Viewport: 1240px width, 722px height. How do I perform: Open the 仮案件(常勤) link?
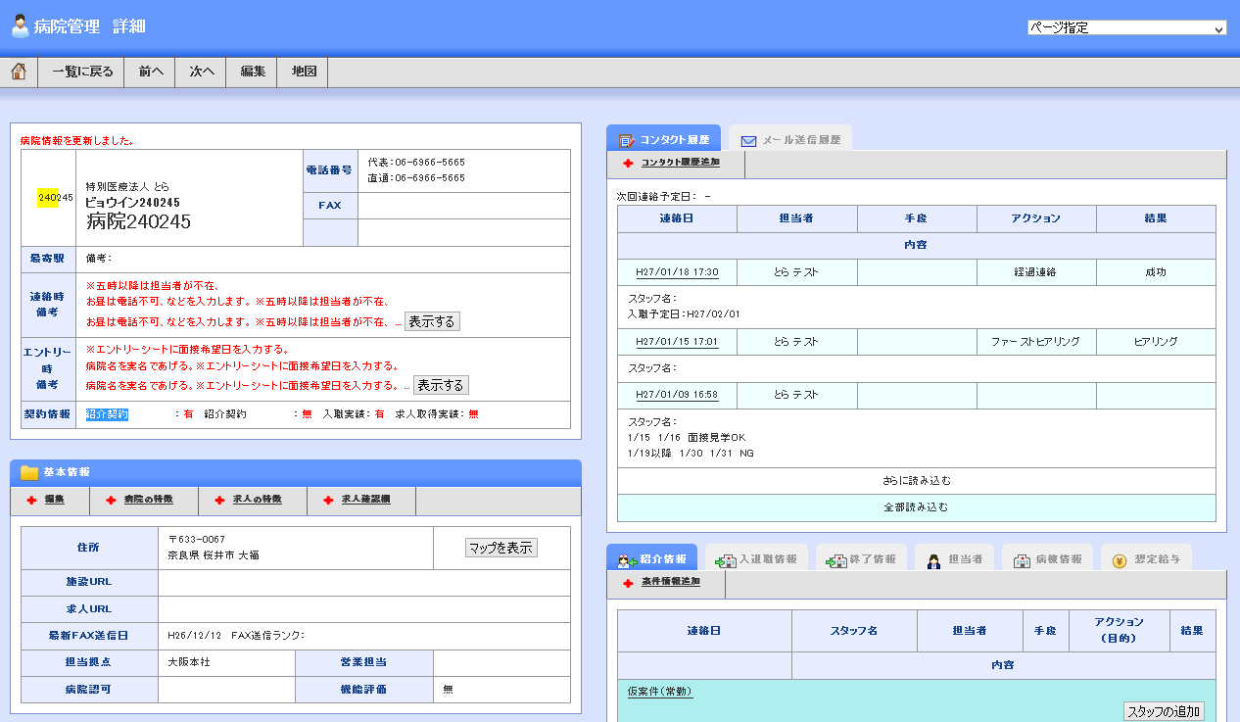coord(660,692)
